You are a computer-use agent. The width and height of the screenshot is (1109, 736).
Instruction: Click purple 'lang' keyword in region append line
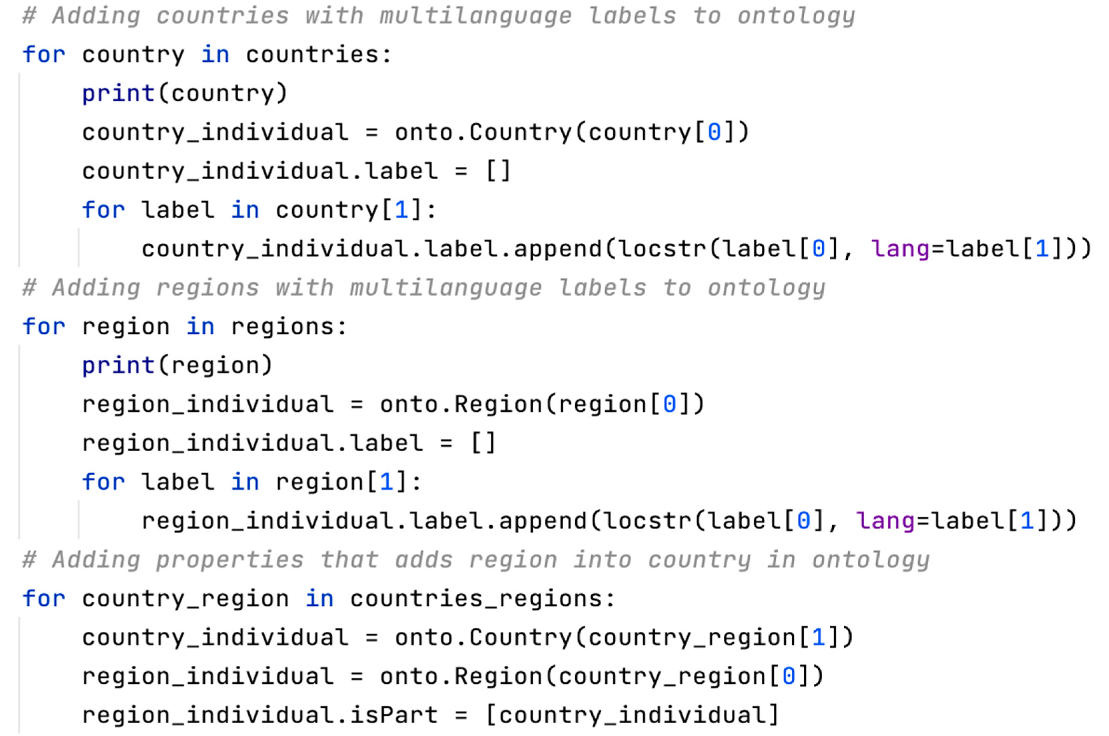[x=885, y=521]
